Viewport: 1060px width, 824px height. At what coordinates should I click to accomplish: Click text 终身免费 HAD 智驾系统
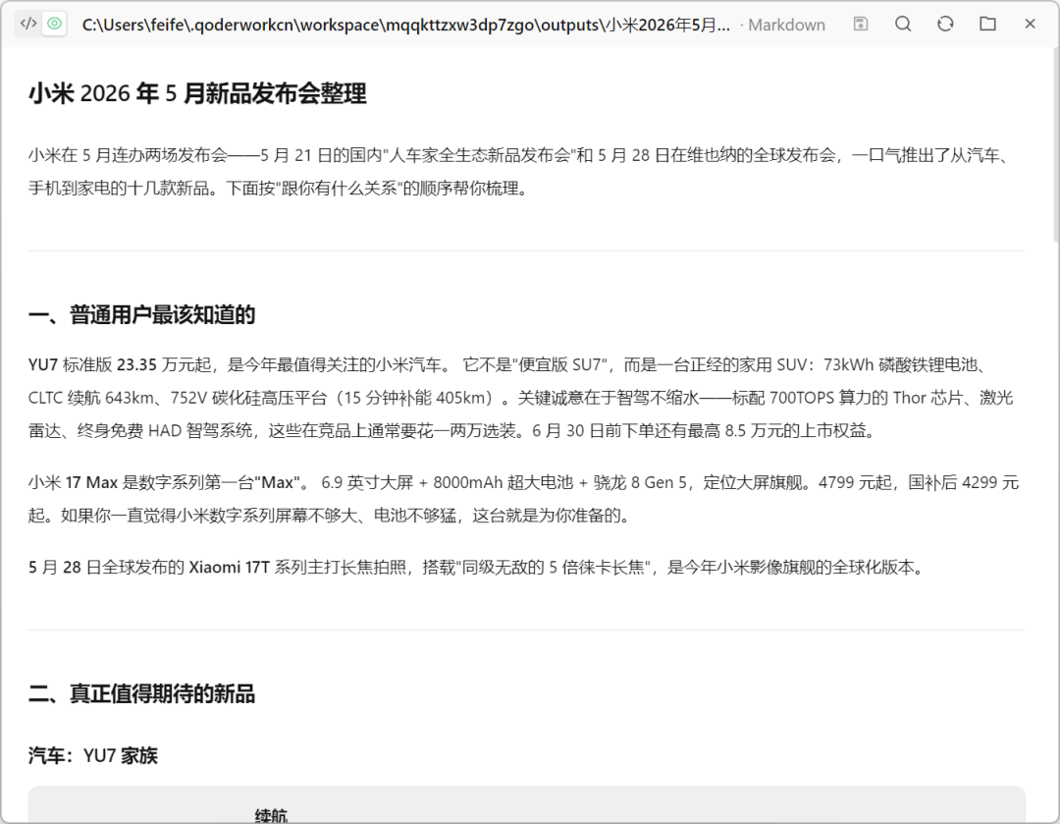coord(164,430)
